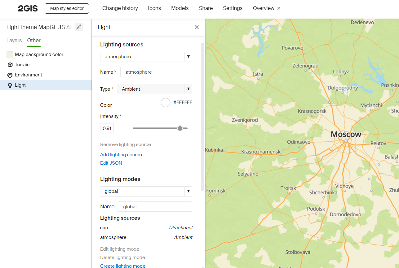The height and width of the screenshot is (268, 399).
Task: Open the Icons menu item
Action: tap(154, 8)
